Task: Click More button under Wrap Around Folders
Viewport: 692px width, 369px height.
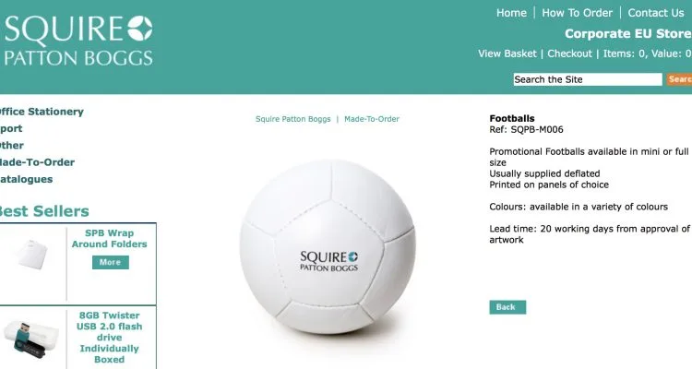Action: 111,262
